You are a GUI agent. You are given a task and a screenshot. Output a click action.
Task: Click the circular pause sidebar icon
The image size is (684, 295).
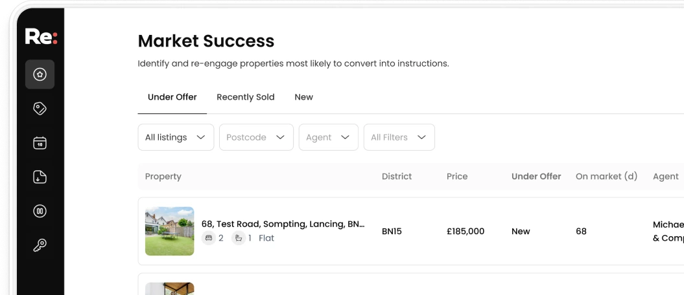pos(40,211)
